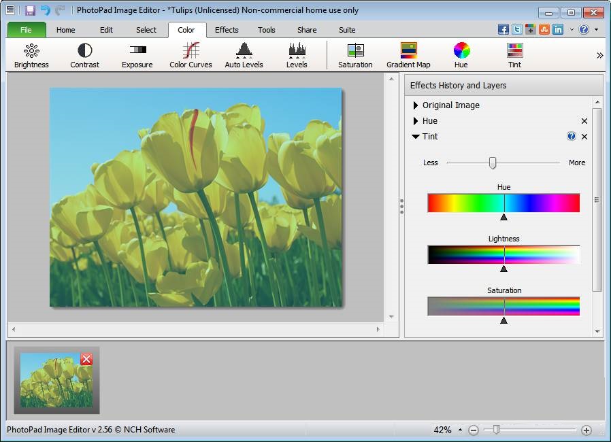Choose the Hue color wheel tool
The height and width of the screenshot is (442, 611).
[461, 56]
